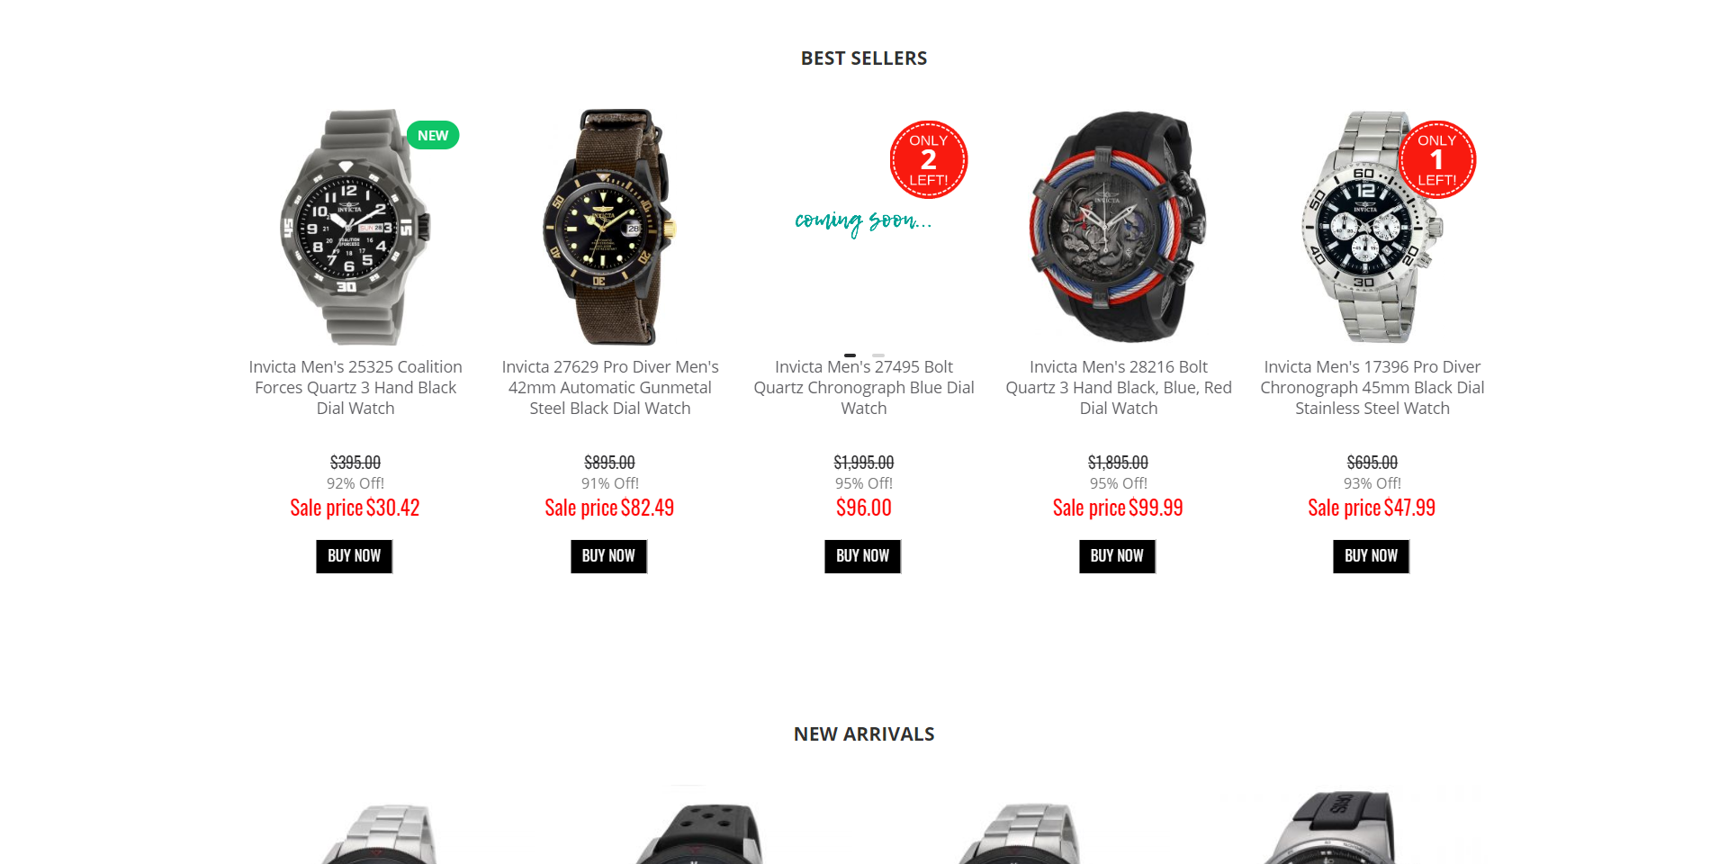Select the second image carousel dot

(878, 355)
